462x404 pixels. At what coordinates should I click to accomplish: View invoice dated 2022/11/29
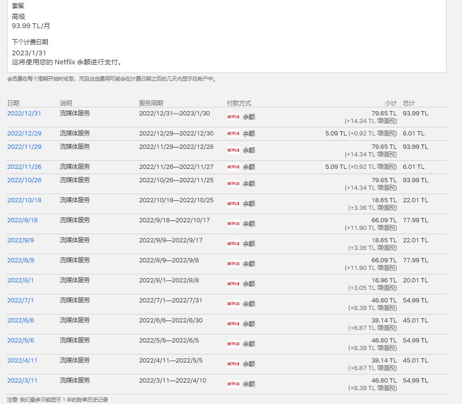click(x=24, y=147)
